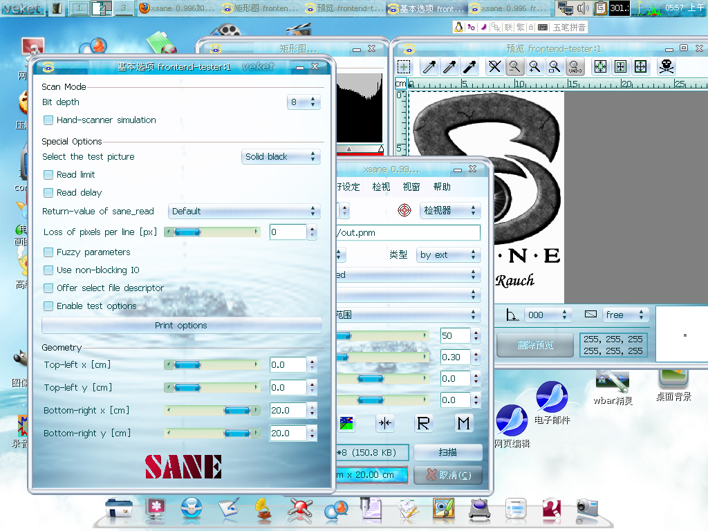Pick the white point pipette in preview toolbar
Screen dimensions: 708x531
pos(429,67)
